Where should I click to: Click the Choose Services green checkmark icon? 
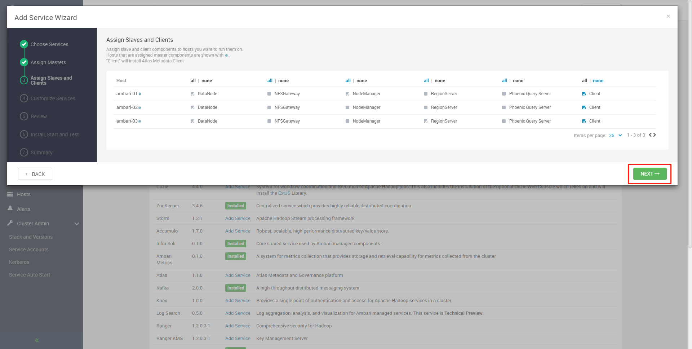point(24,44)
